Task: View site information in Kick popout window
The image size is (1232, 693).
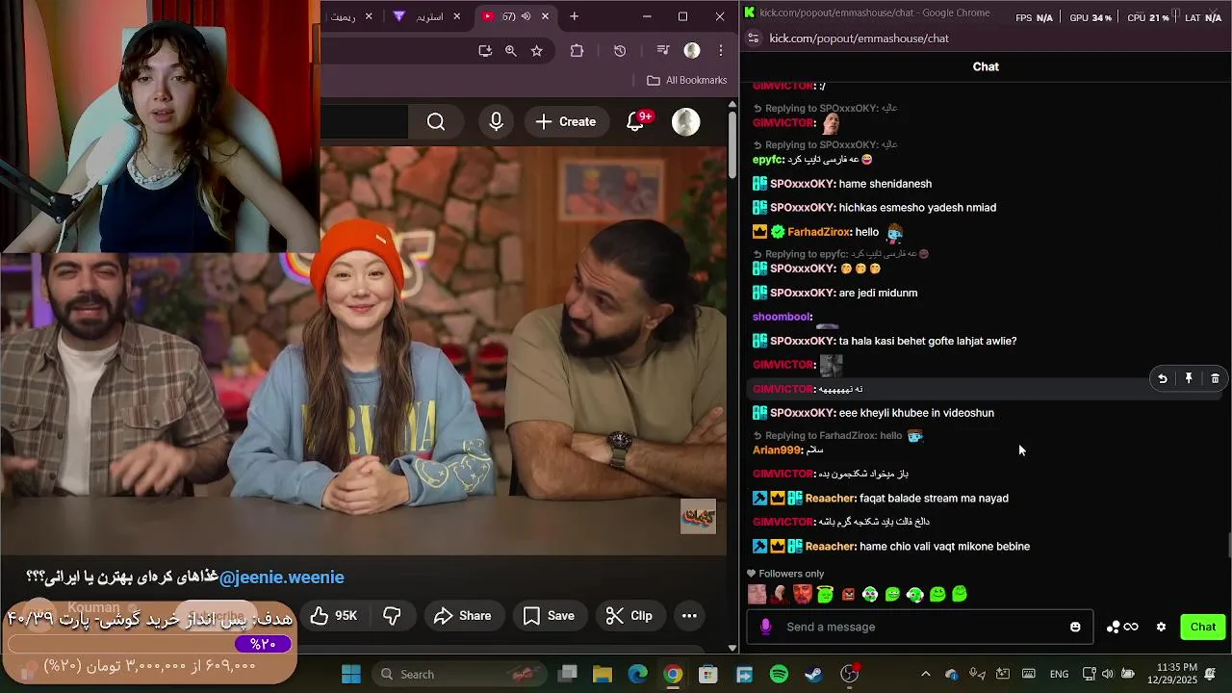Action: tap(754, 38)
